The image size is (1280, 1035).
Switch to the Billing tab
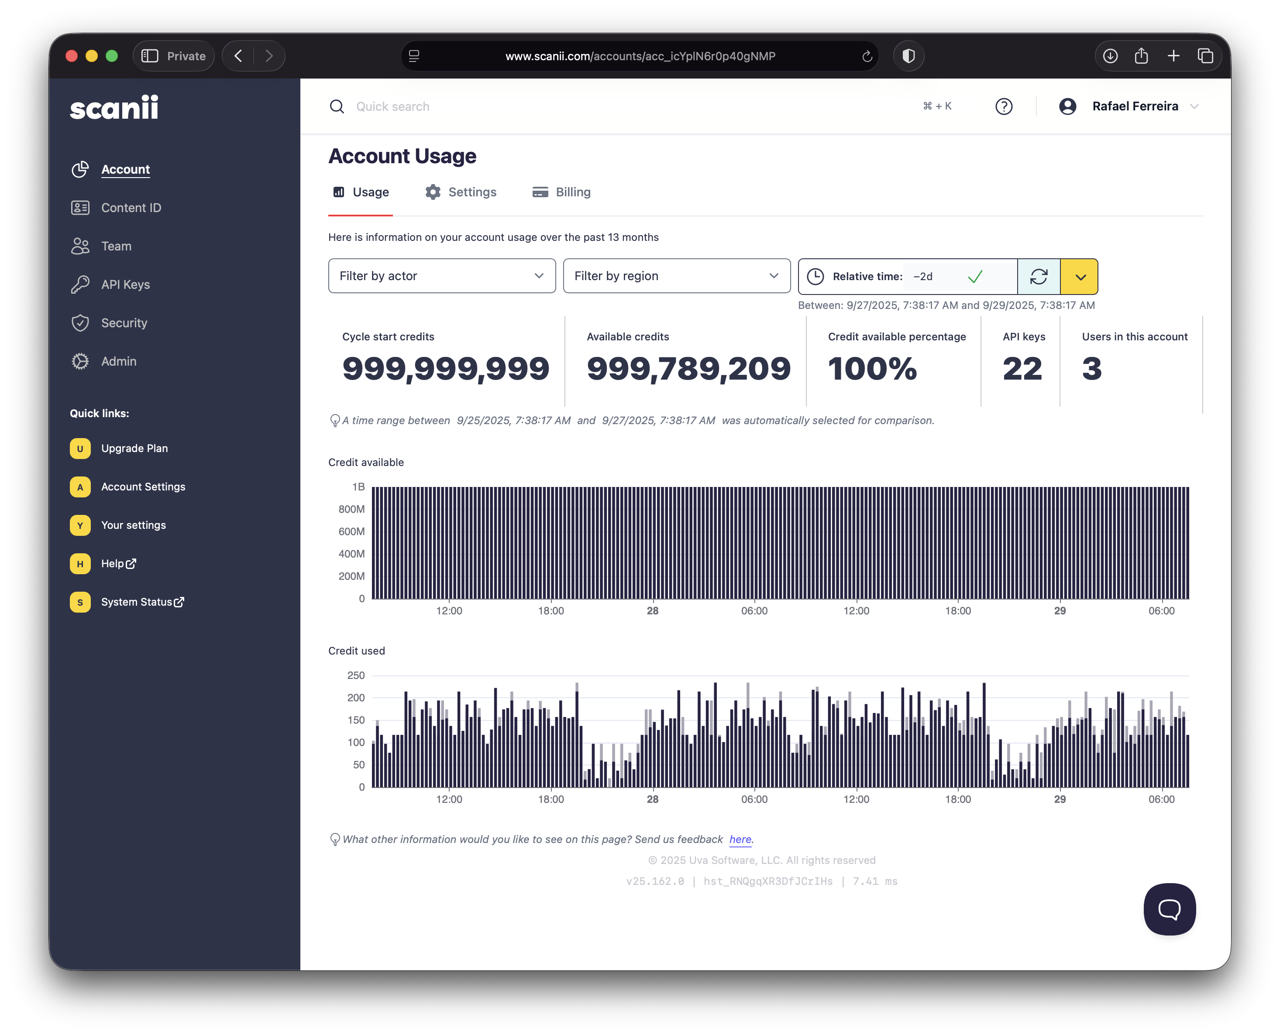(561, 192)
